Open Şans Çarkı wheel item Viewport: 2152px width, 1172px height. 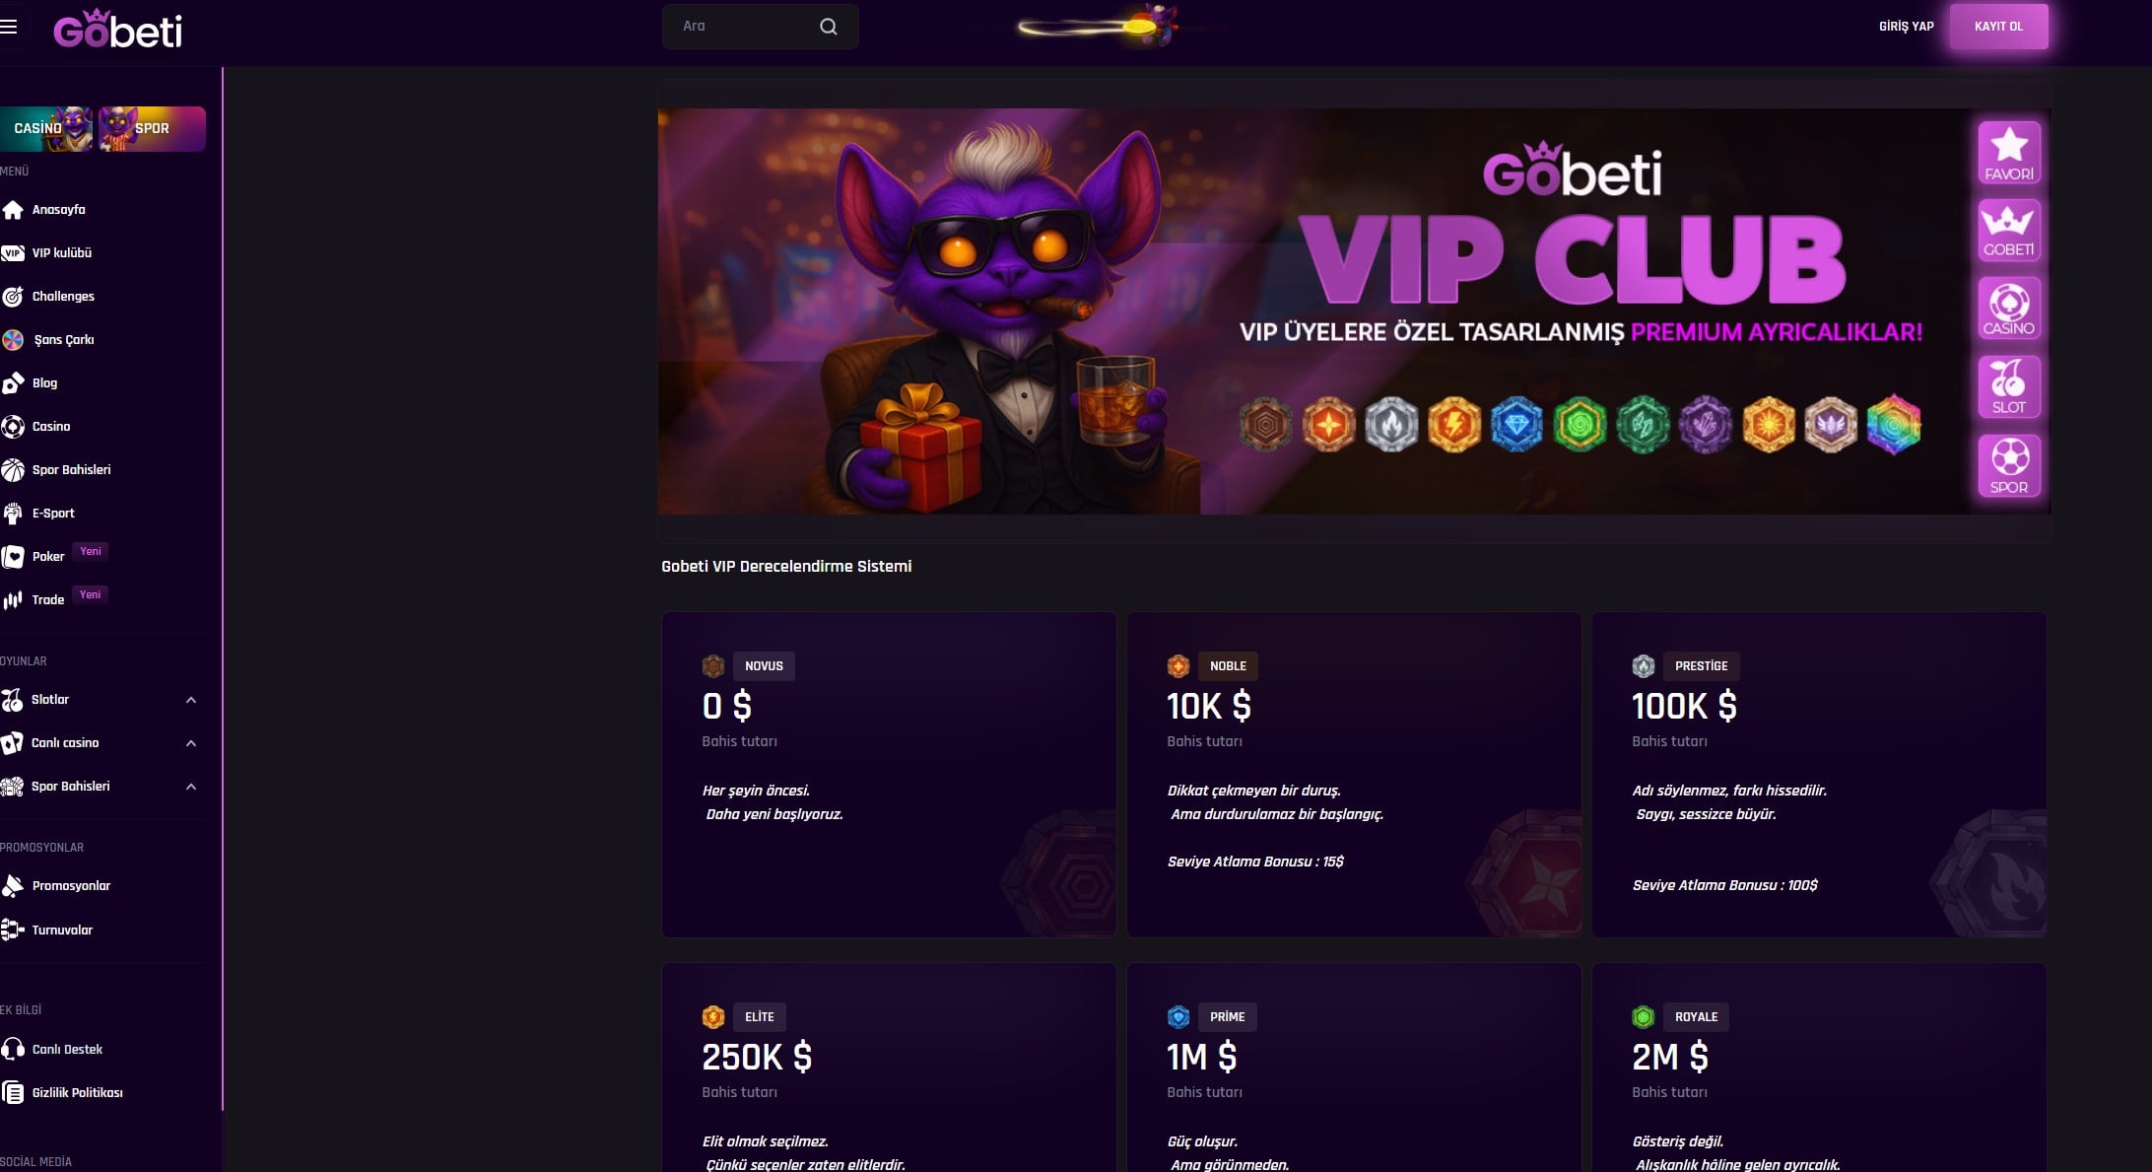(51, 340)
